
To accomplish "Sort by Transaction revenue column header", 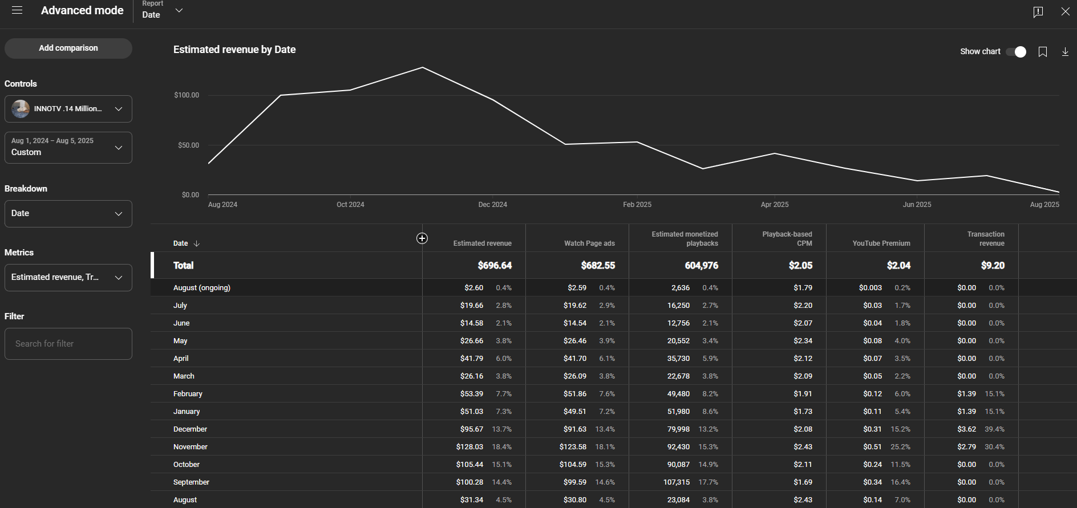I will pos(986,239).
